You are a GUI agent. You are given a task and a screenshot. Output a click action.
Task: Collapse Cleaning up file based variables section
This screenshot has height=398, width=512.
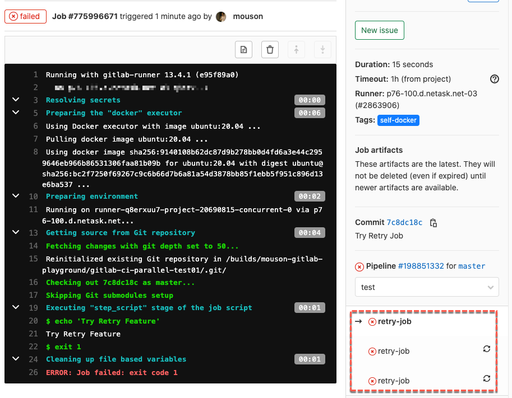click(x=16, y=359)
